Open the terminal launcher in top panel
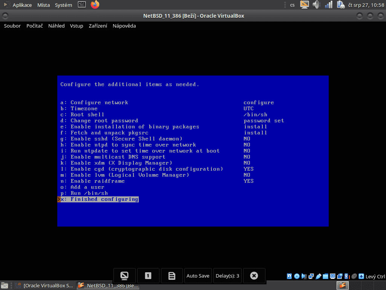Screen dimensions: 386x290 (x=82, y=5)
